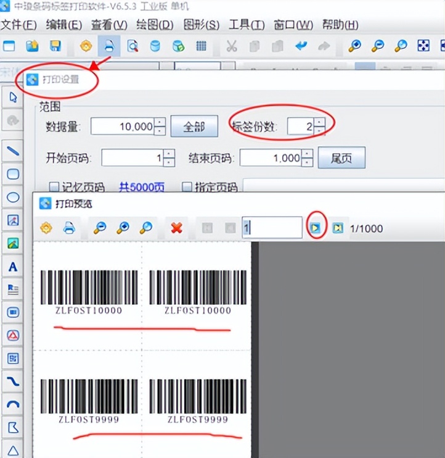Close preview with the red X icon
Viewport: 445px width, 458px height.
tap(177, 228)
